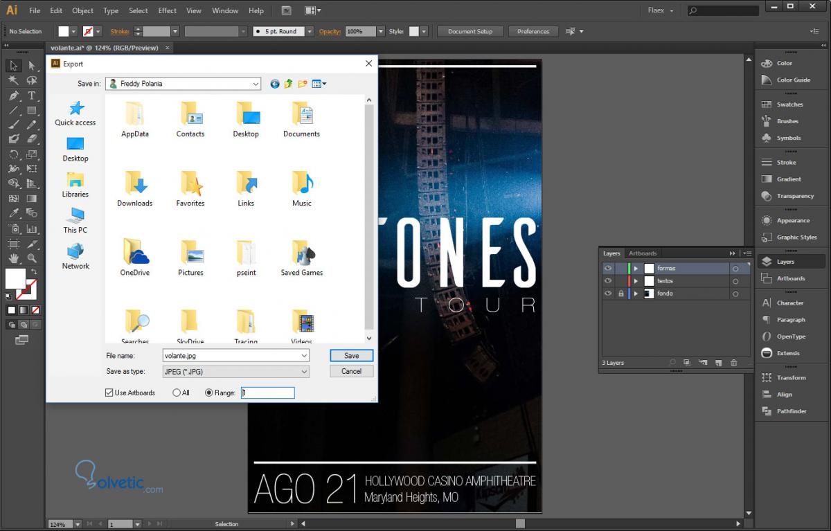The height and width of the screenshot is (531, 831).
Task: Hide the textos layer with eye icon
Action: tap(608, 281)
